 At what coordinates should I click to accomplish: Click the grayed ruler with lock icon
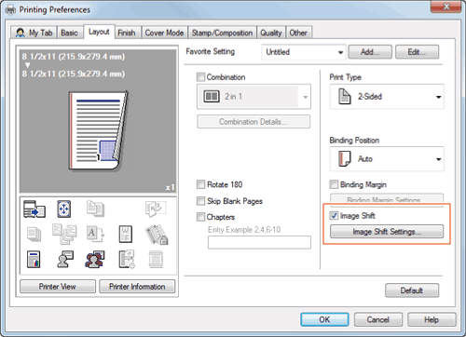tap(157, 235)
